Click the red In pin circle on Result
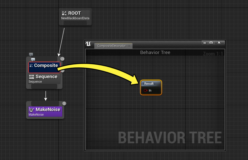The width and height of the screenshot is (248, 160). pyautogui.click(x=145, y=91)
